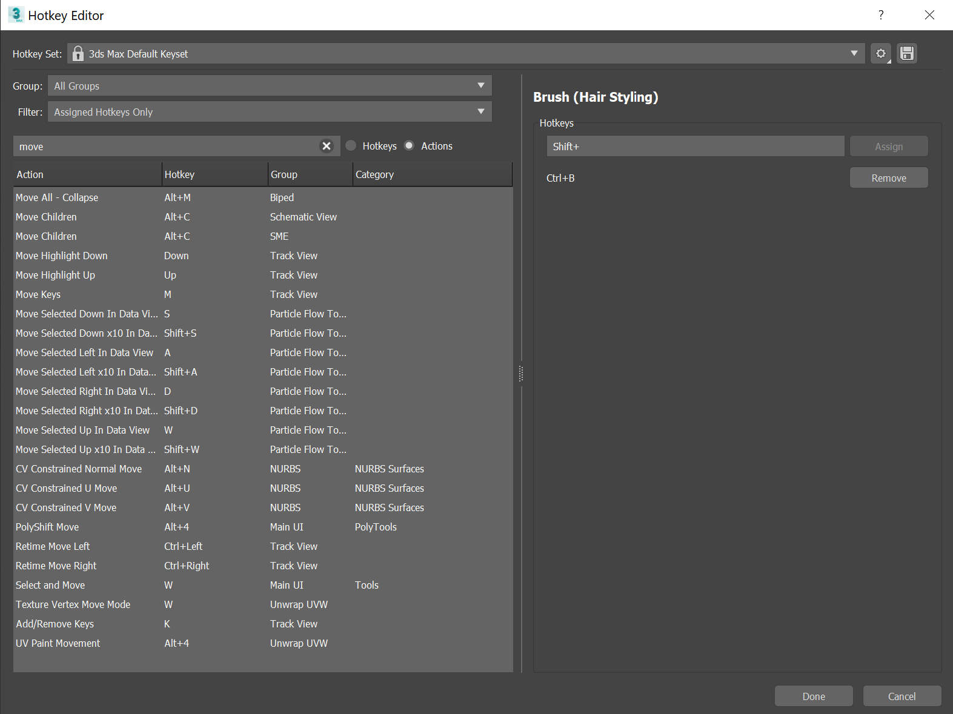Viewport: 953px width, 714px height.
Task: Open the help question mark
Action: pyautogui.click(x=881, y=15)
